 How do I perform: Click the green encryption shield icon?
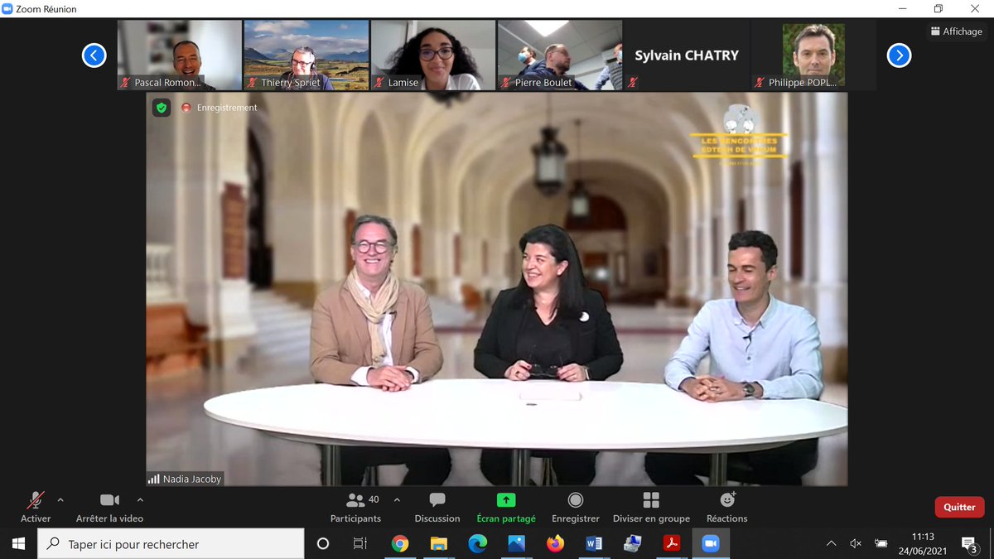(x=162, y=108)
